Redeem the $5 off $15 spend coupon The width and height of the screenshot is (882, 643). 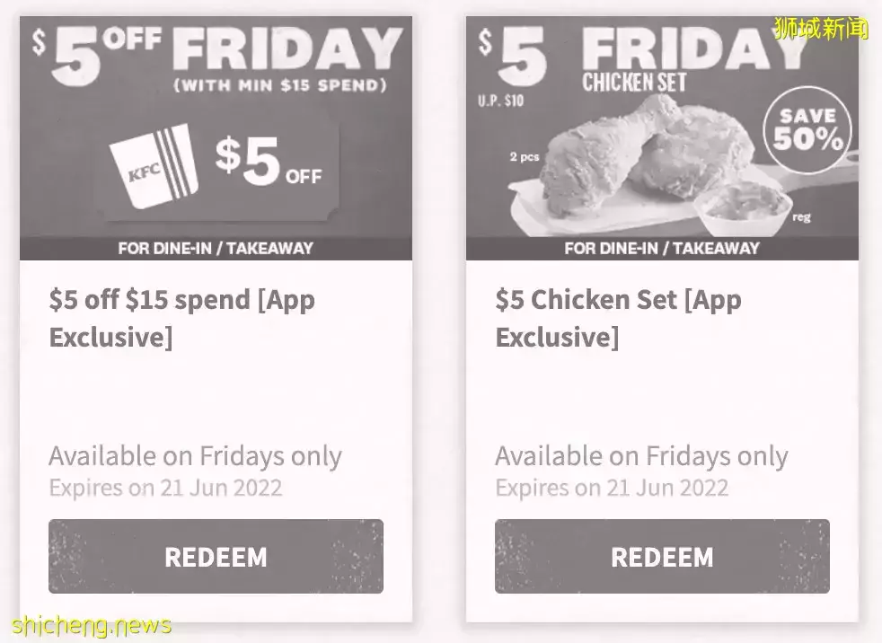pos(216,557)
